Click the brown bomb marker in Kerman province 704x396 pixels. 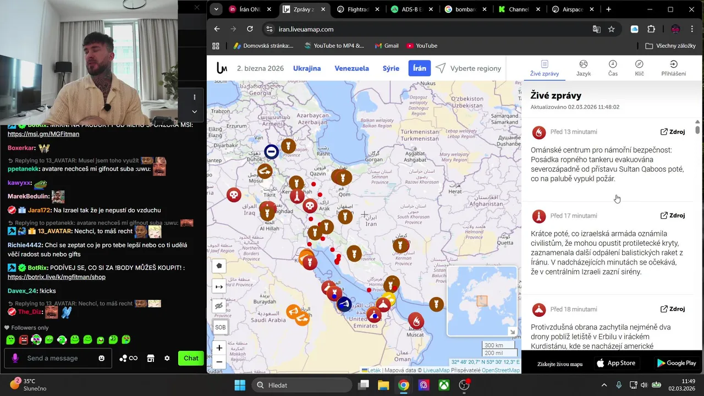(x=401, y=245)
